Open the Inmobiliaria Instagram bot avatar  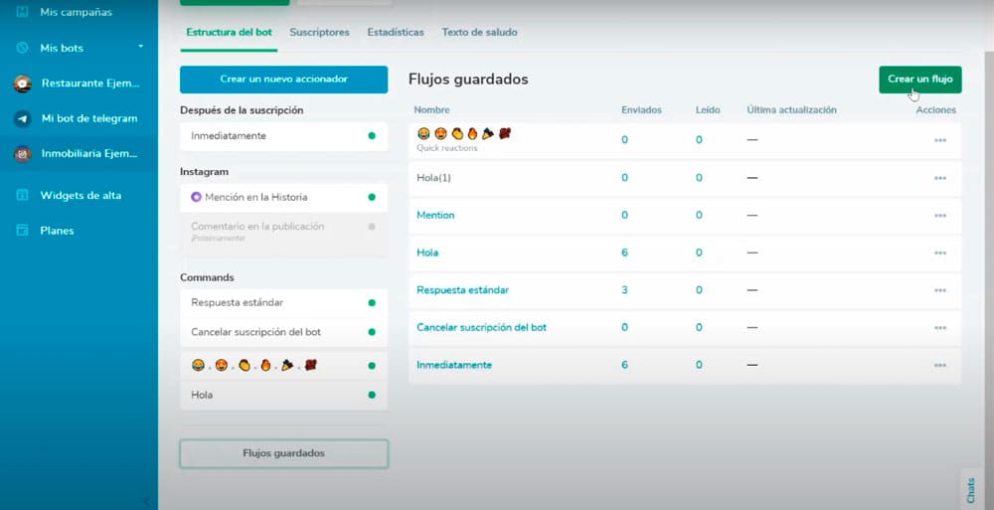click(22, 154)
